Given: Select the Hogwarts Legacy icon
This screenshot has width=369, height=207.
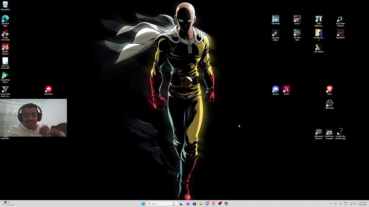Looking at the screenshot, I should 275,35.
